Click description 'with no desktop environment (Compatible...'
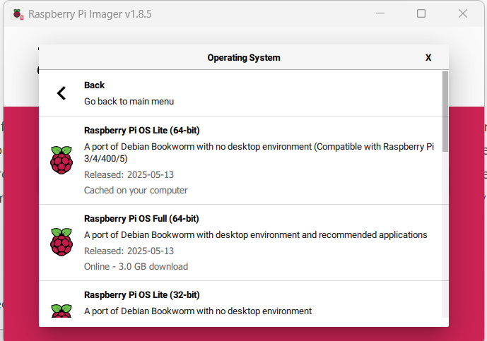The image size is (487, 341). [259, 152]
